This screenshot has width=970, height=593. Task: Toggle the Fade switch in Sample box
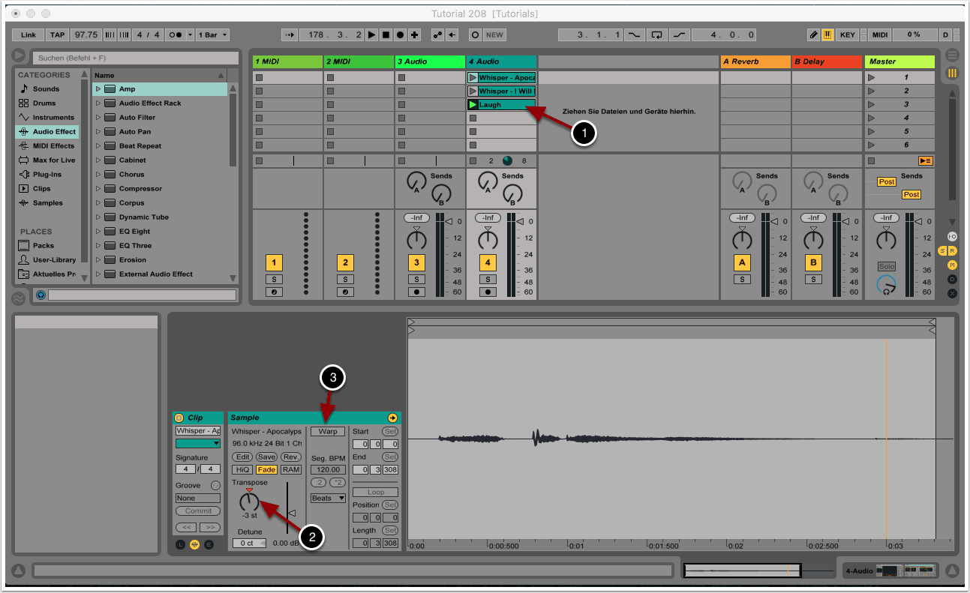coord(266,470)
